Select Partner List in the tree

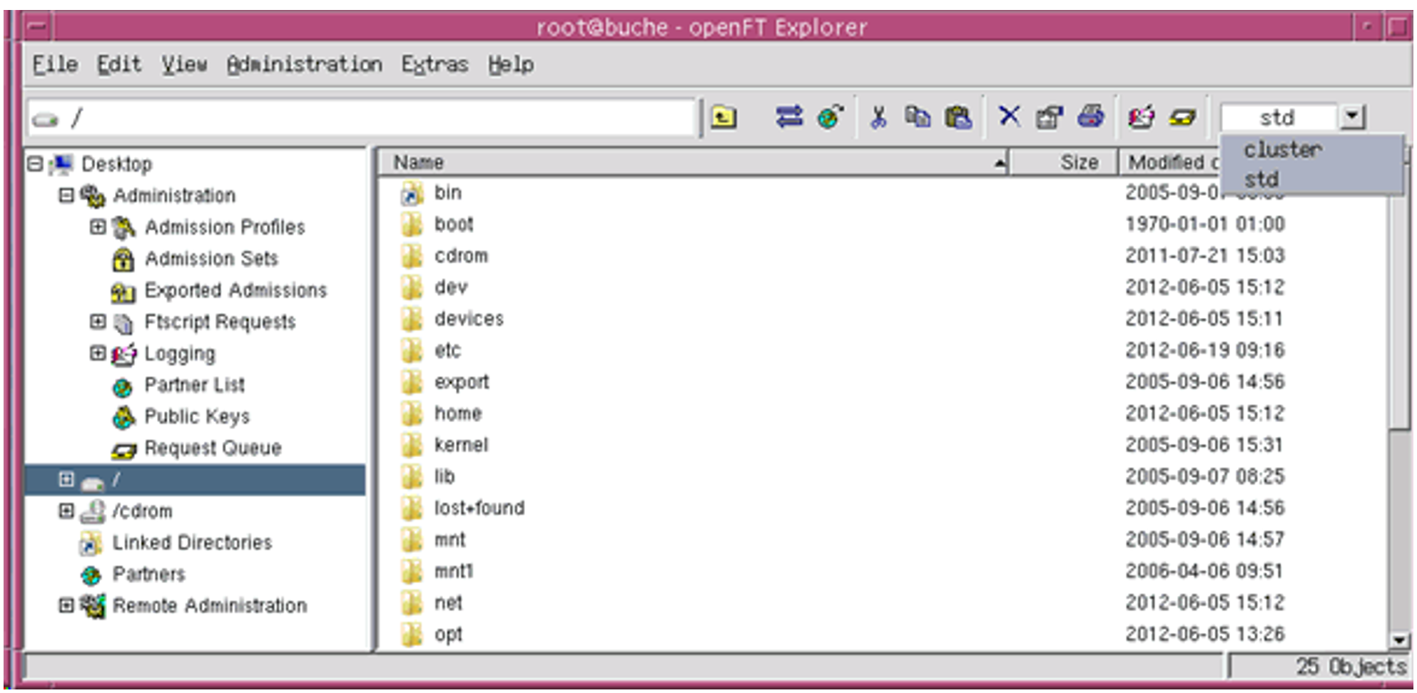(194, 385)
